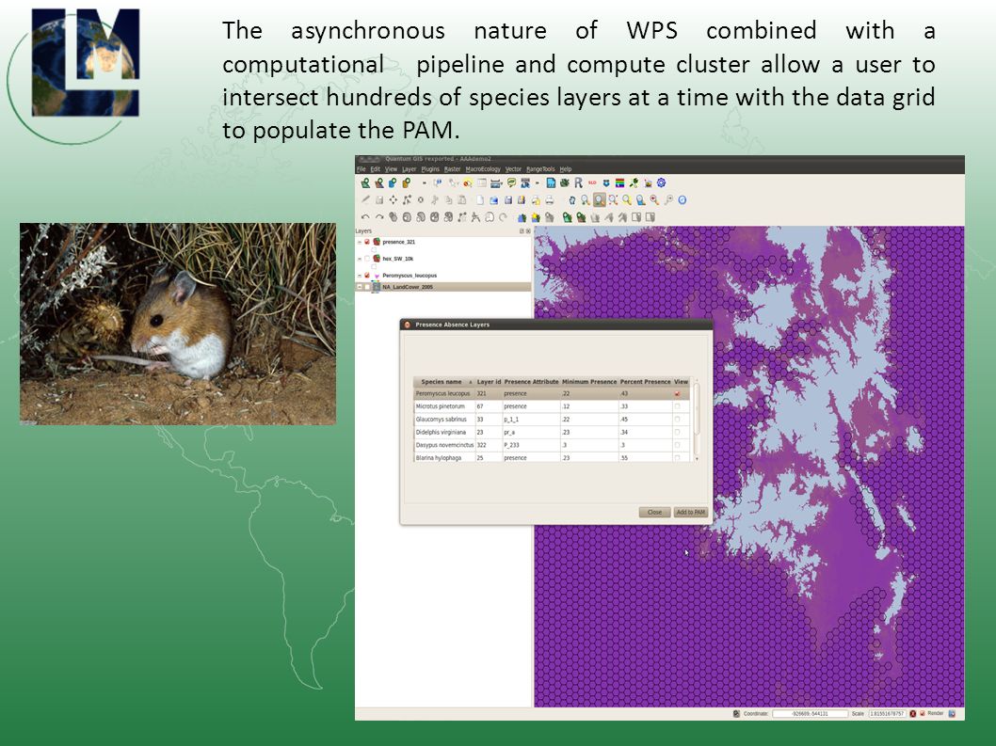Click the toggle editing pencil icon
This screenshot has height=746, width=996.
pos(365,200)
